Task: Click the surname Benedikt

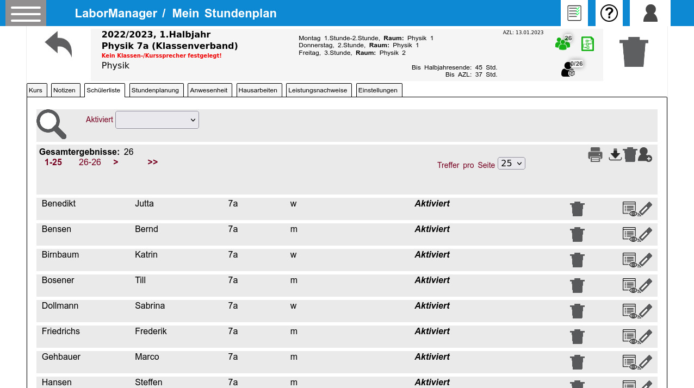Action: 59,204
